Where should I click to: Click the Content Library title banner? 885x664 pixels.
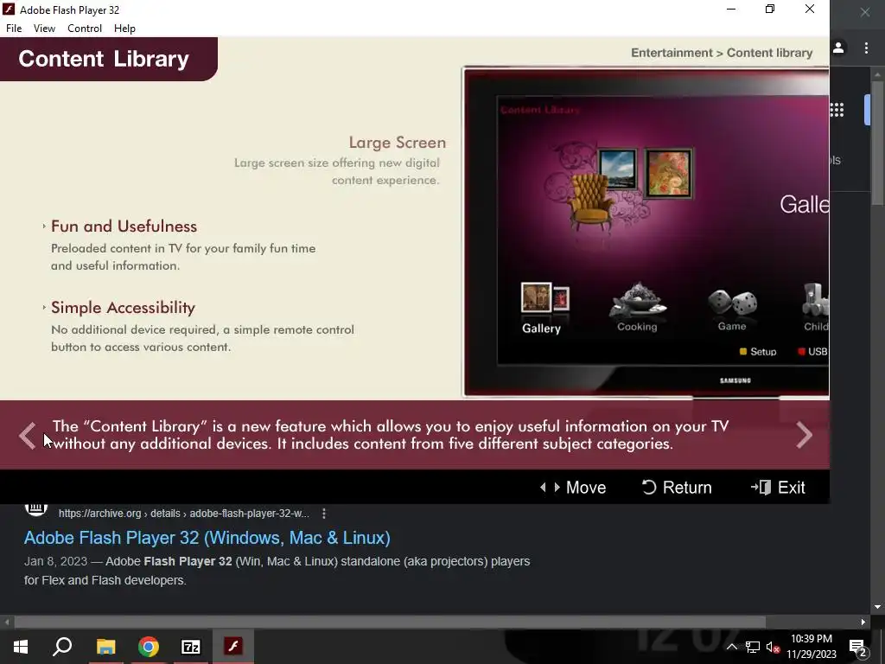tap(108, 59)
